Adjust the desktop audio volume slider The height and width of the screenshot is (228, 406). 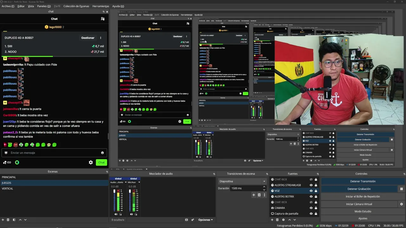click(115, 200)
